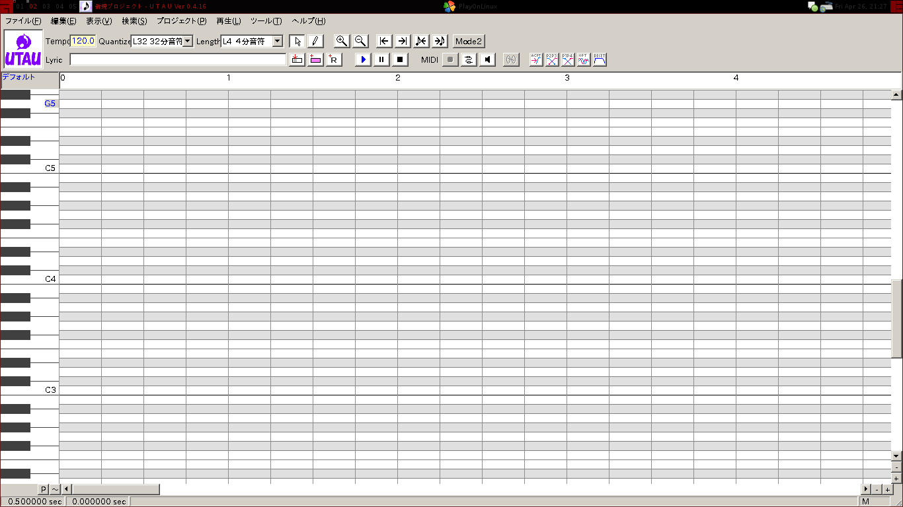Pause playback
The width and height of the screenshot is (903, 507).
pos(381,59)
